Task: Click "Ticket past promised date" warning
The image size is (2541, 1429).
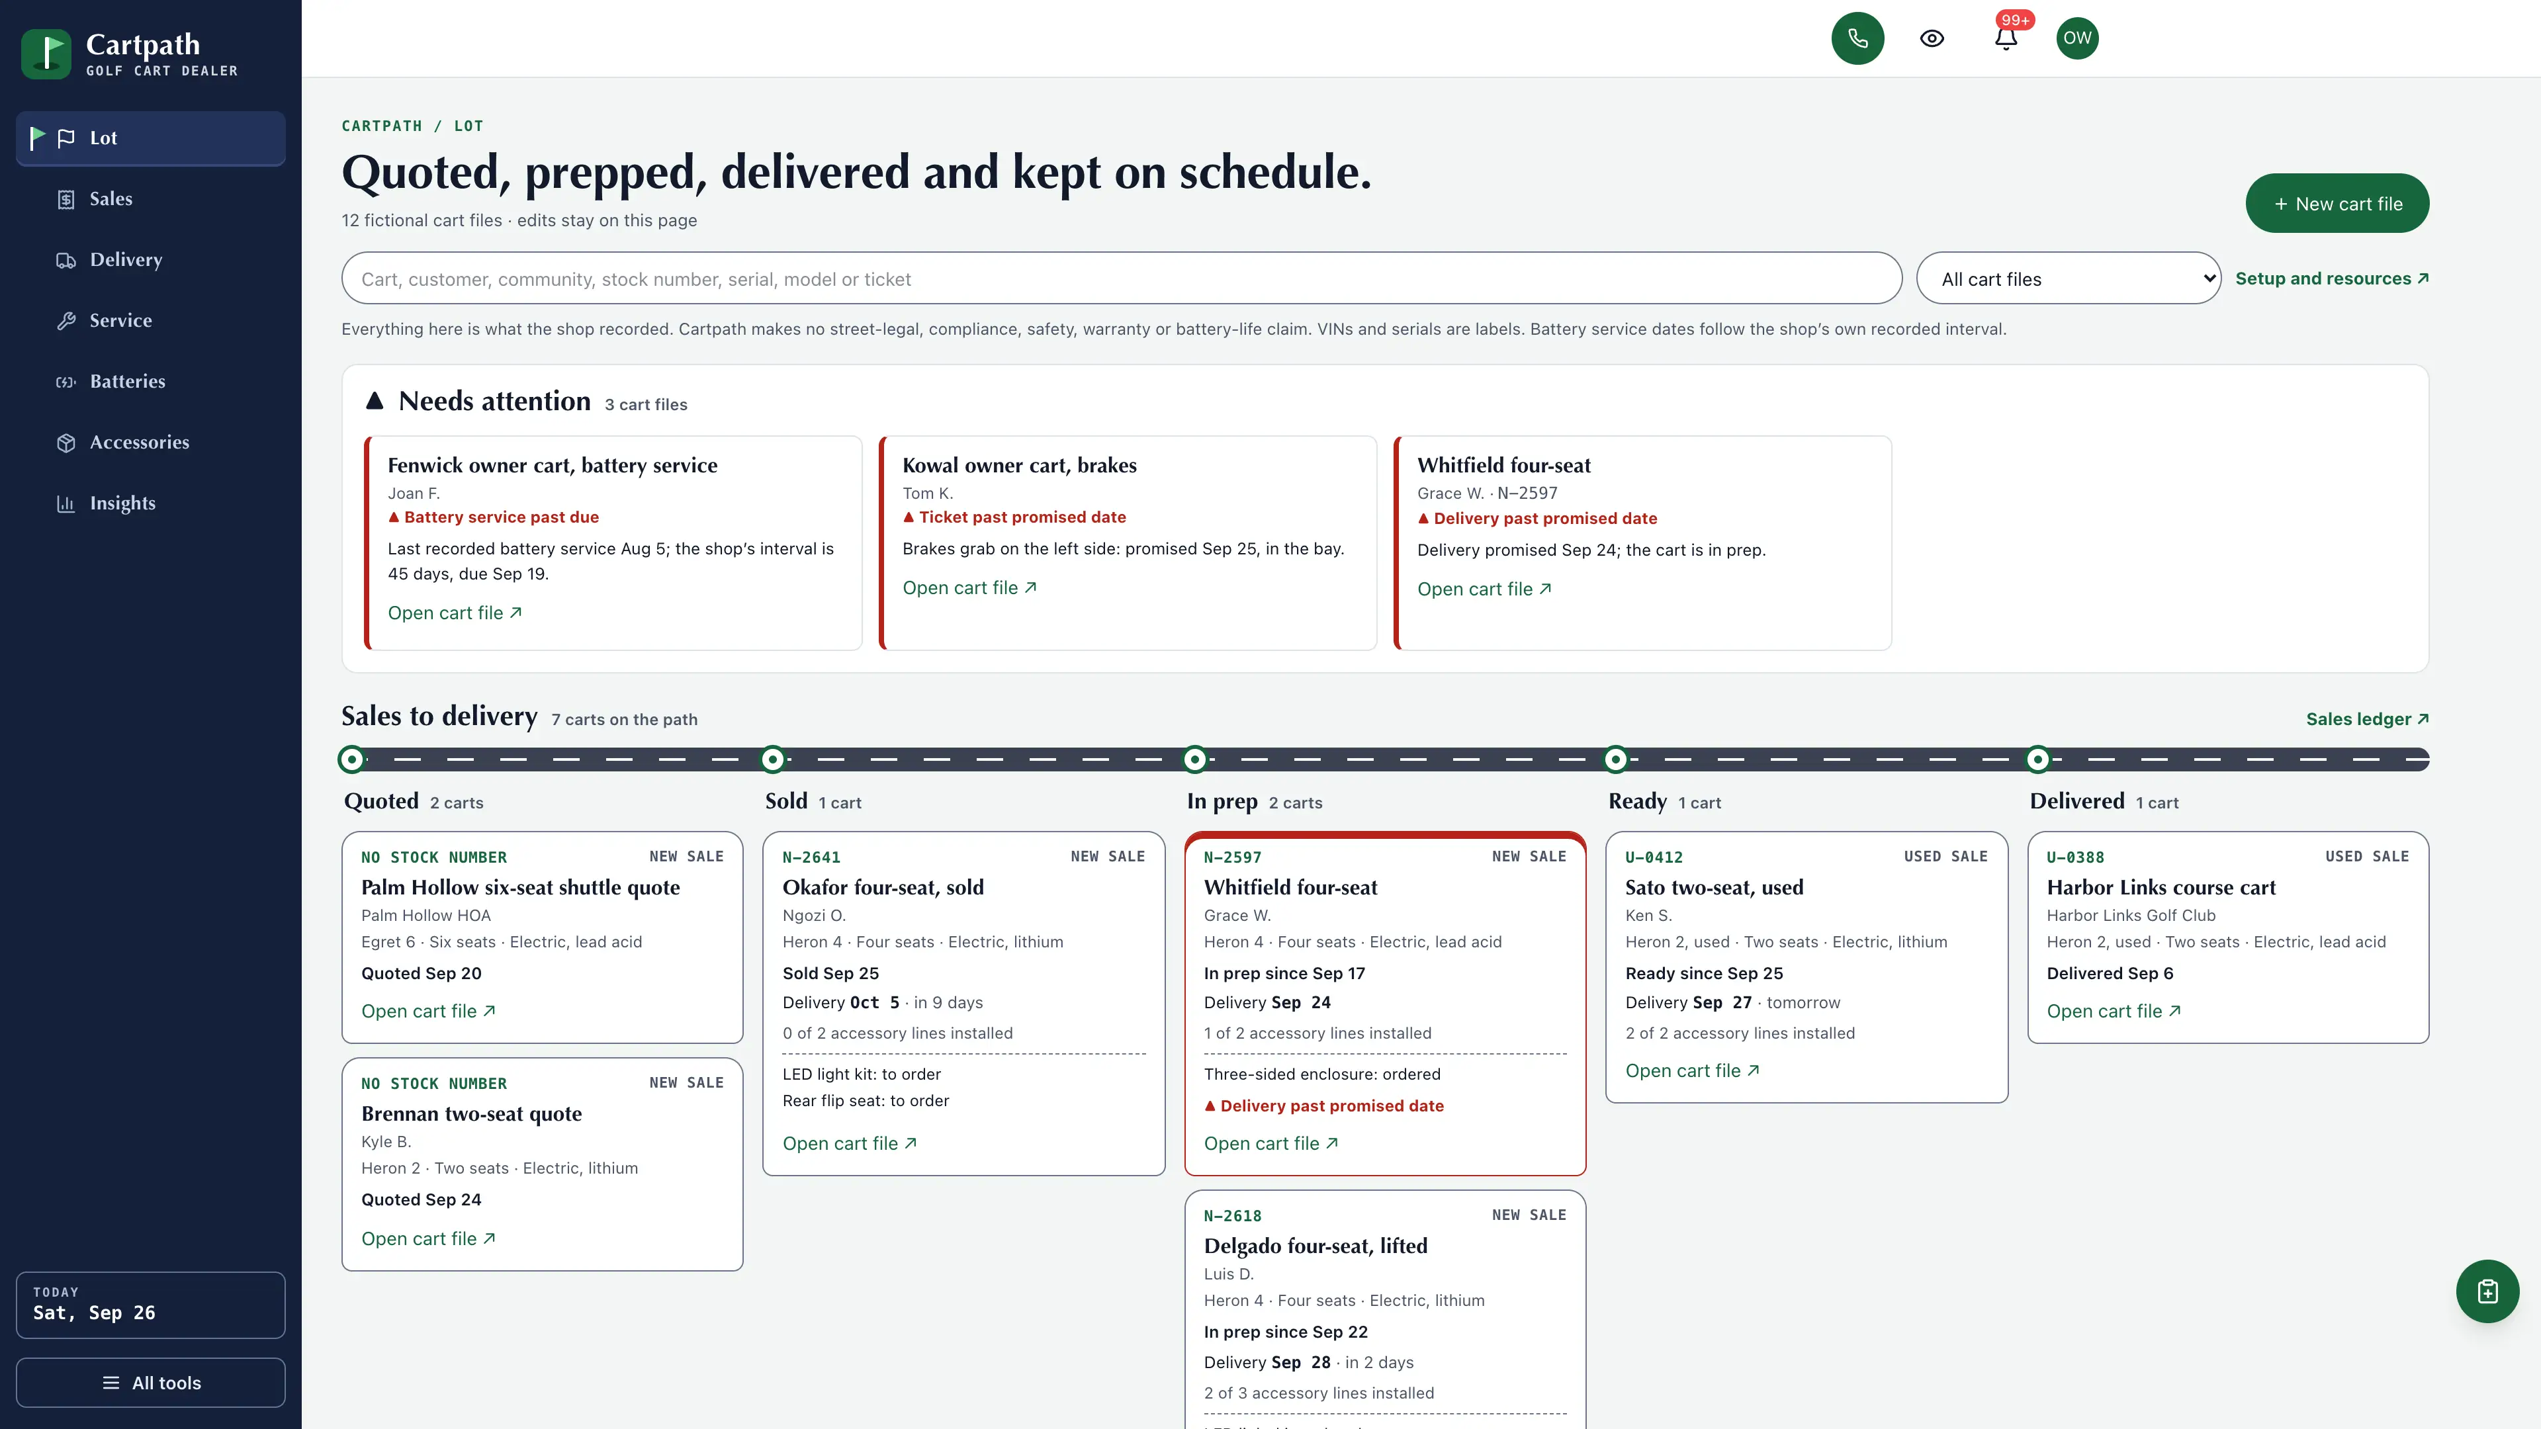Action: tap(1014, 517)
